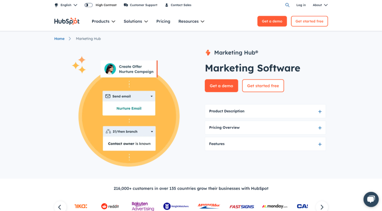382x211 pixels.
Task: Click the Contact owner is known text
Action: point(129,144)
